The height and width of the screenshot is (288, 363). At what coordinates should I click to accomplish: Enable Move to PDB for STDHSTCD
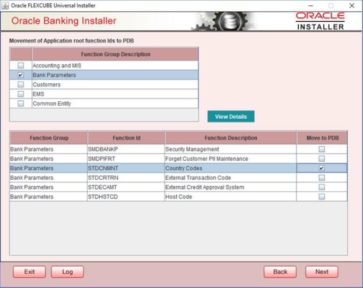[x=322, y=197]
